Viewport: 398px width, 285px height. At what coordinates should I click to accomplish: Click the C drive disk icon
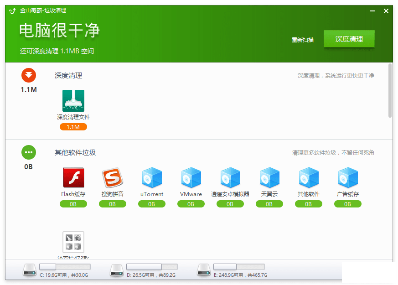click(x=30, y=270)
